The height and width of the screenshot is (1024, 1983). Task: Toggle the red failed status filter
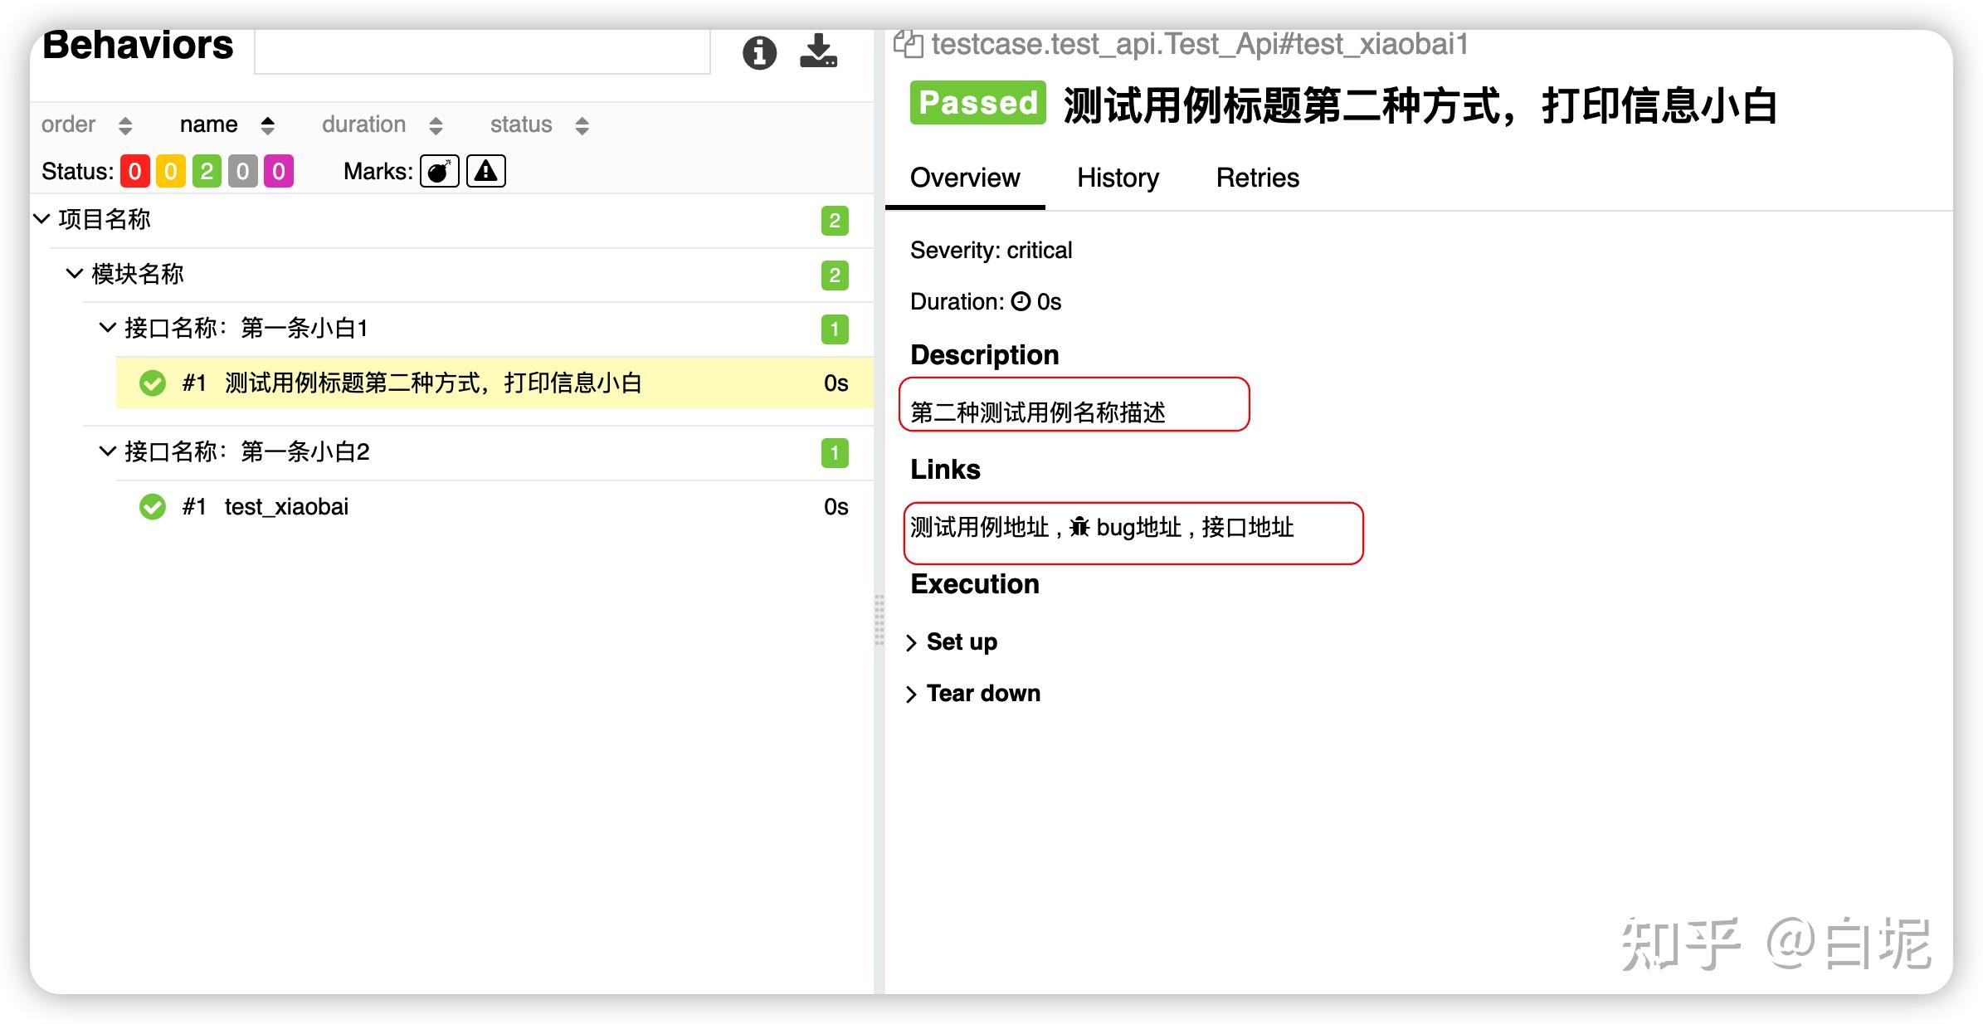(x=134, y=172)
